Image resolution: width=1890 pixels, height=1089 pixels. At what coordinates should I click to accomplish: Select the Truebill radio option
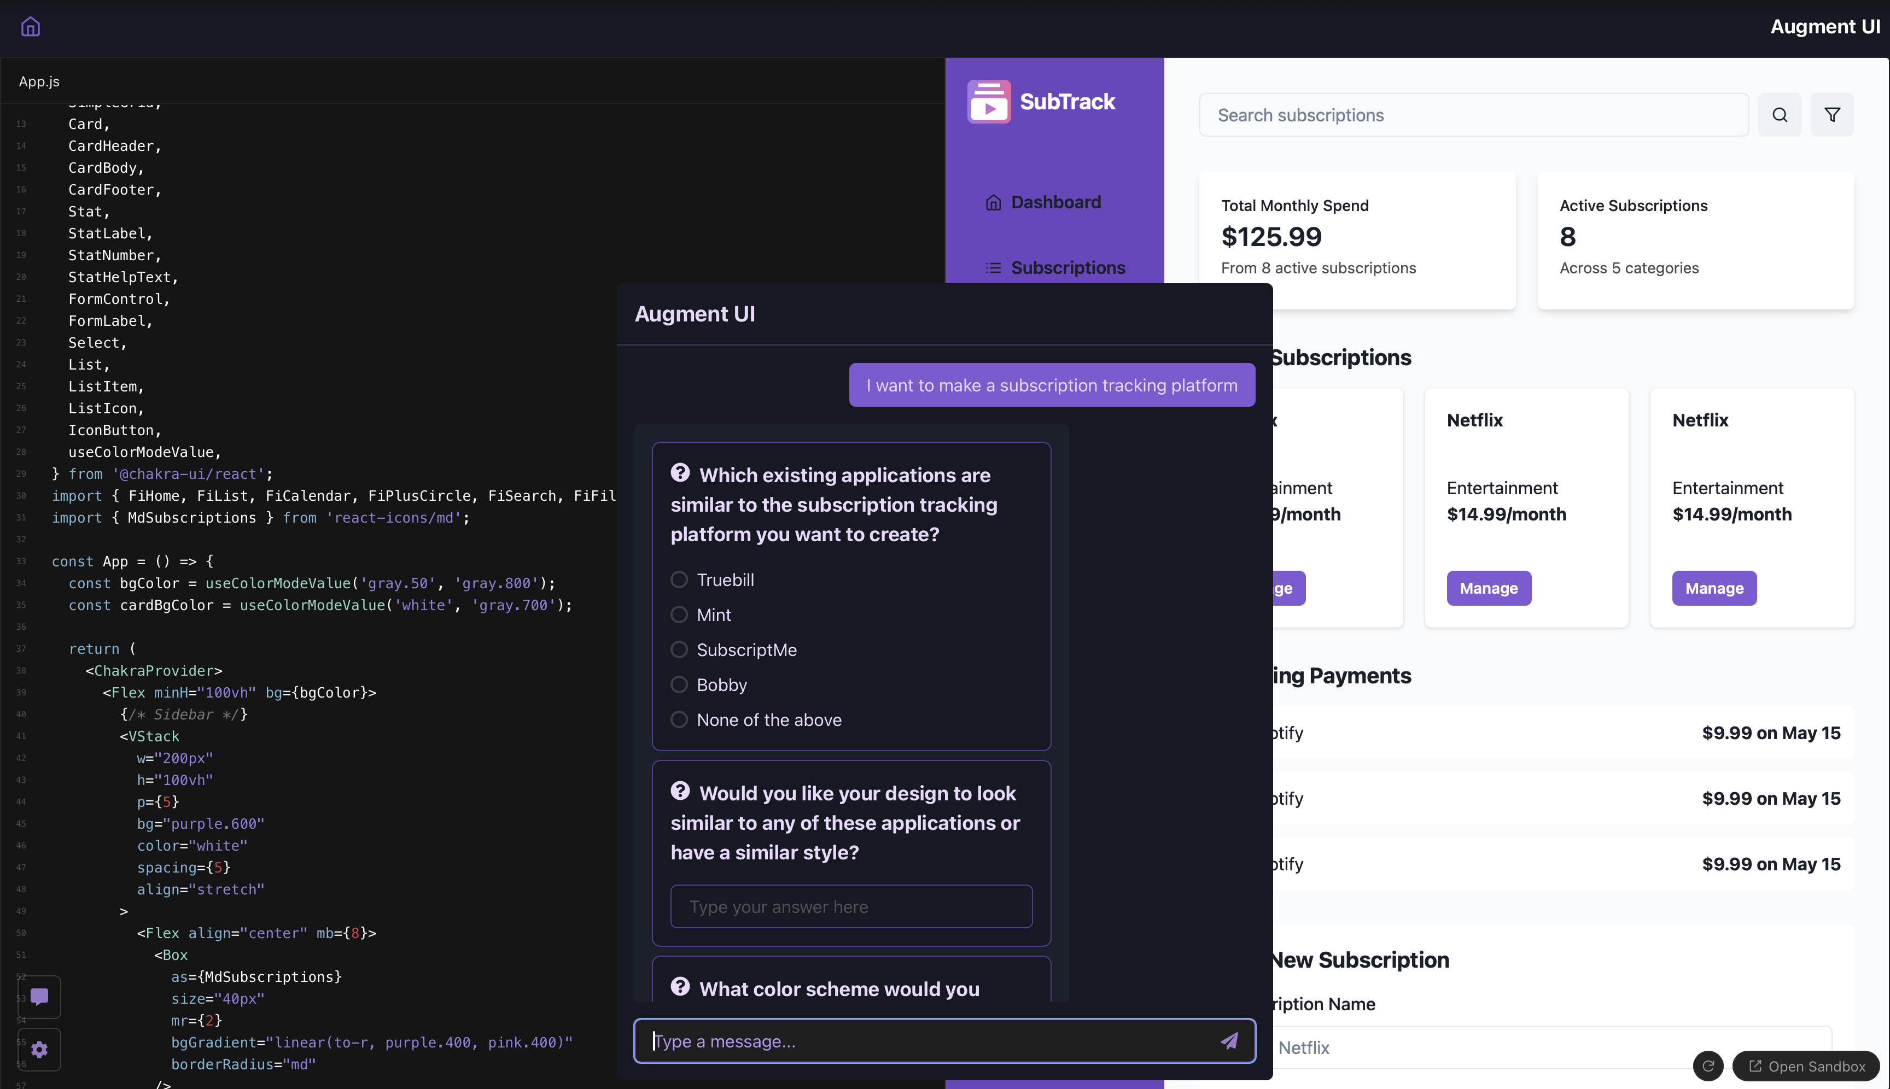click(679, 579)
